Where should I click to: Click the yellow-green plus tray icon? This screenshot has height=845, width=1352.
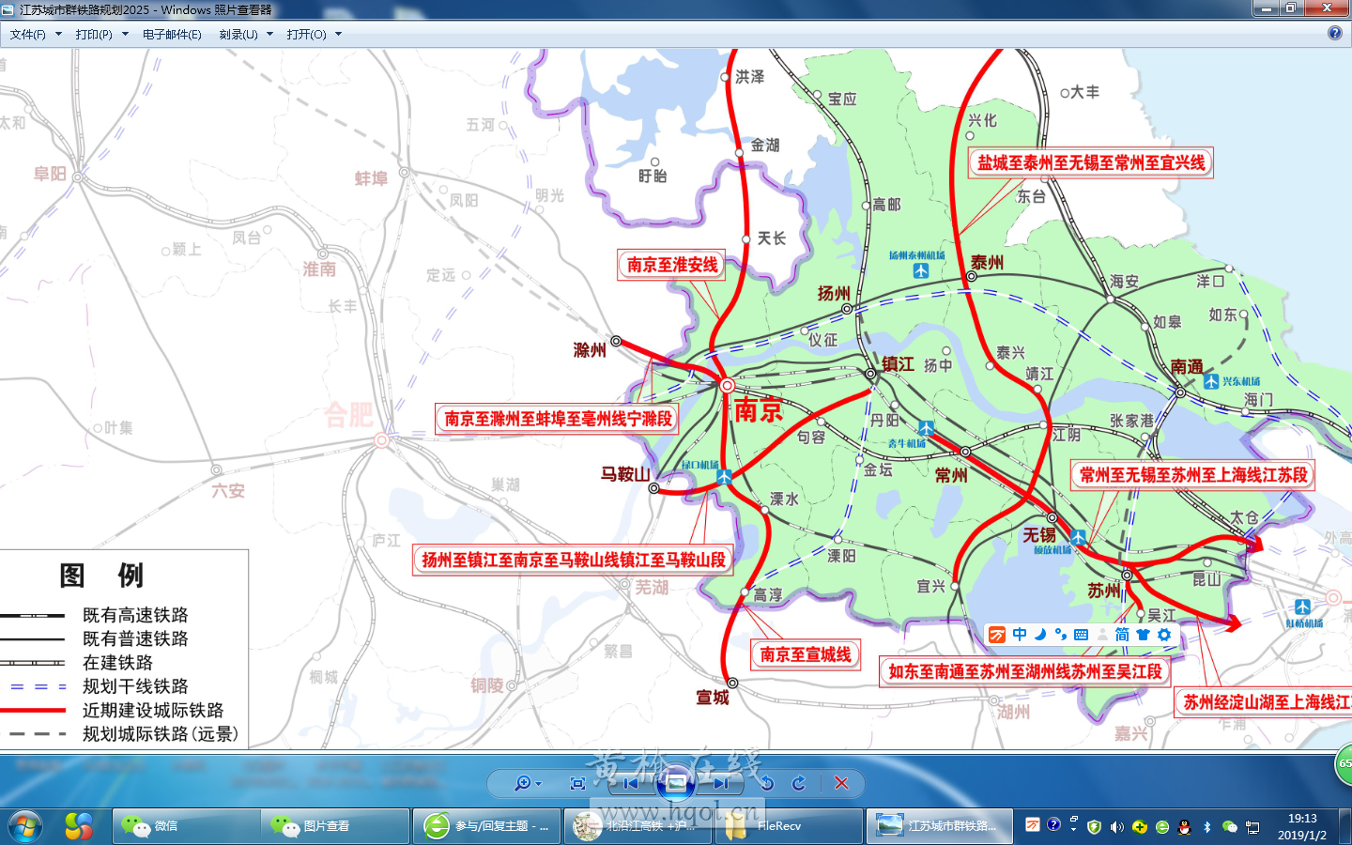(1139, 826)
